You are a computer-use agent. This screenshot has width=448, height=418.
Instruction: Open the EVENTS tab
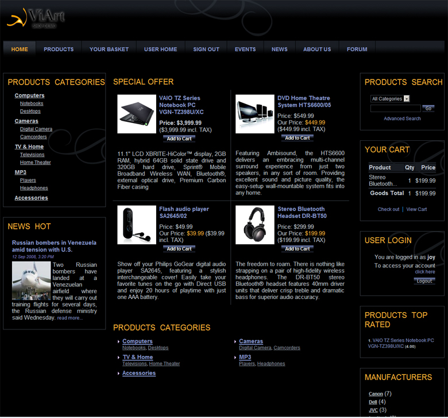tap(245, 49)
